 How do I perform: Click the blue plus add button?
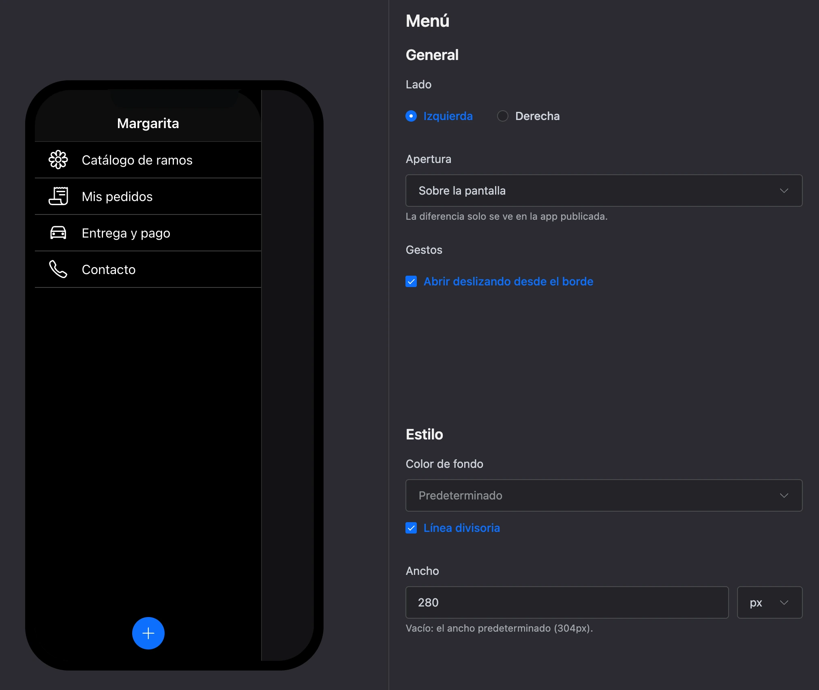[148, 633]
